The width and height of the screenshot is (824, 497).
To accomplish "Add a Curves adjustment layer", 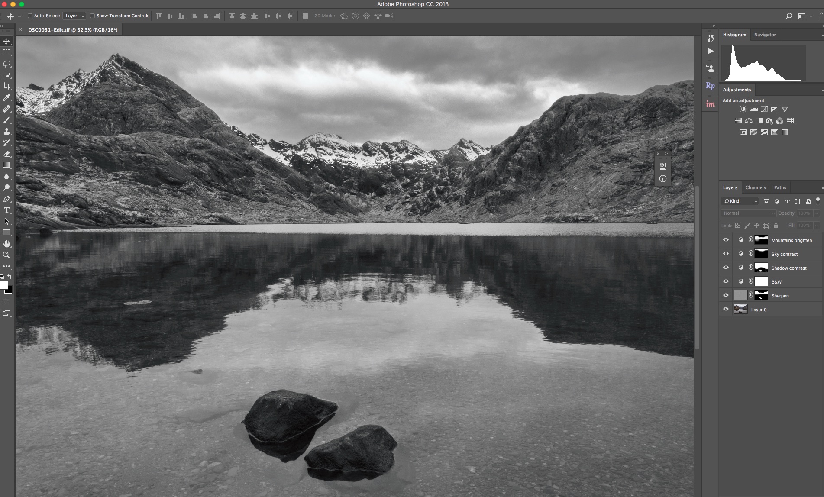I will pyautogui.click(x=764, y=110).
